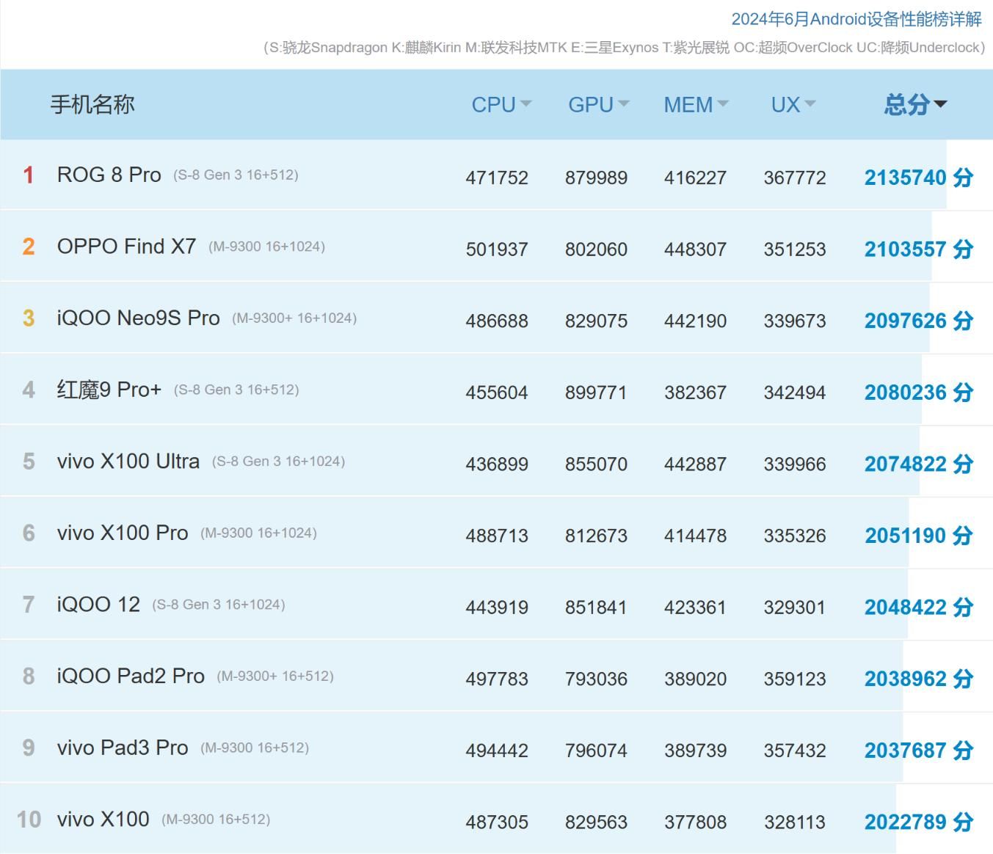Click total score 2080236 分

tap(919, 393)
